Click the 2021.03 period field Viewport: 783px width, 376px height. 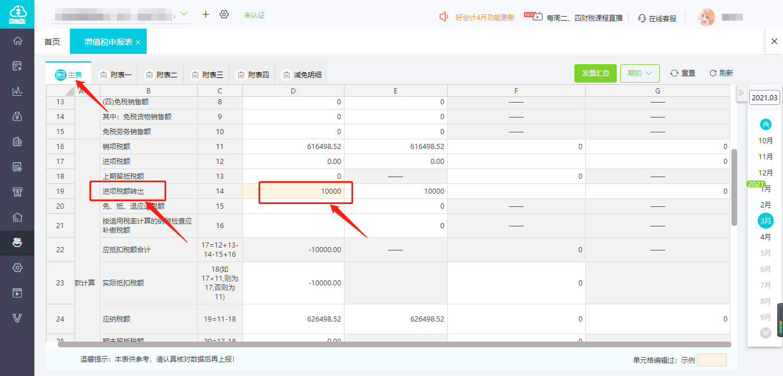[765, 97]
